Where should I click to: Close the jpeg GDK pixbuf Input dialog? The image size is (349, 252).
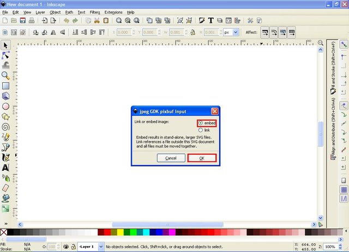coord(214,111)
